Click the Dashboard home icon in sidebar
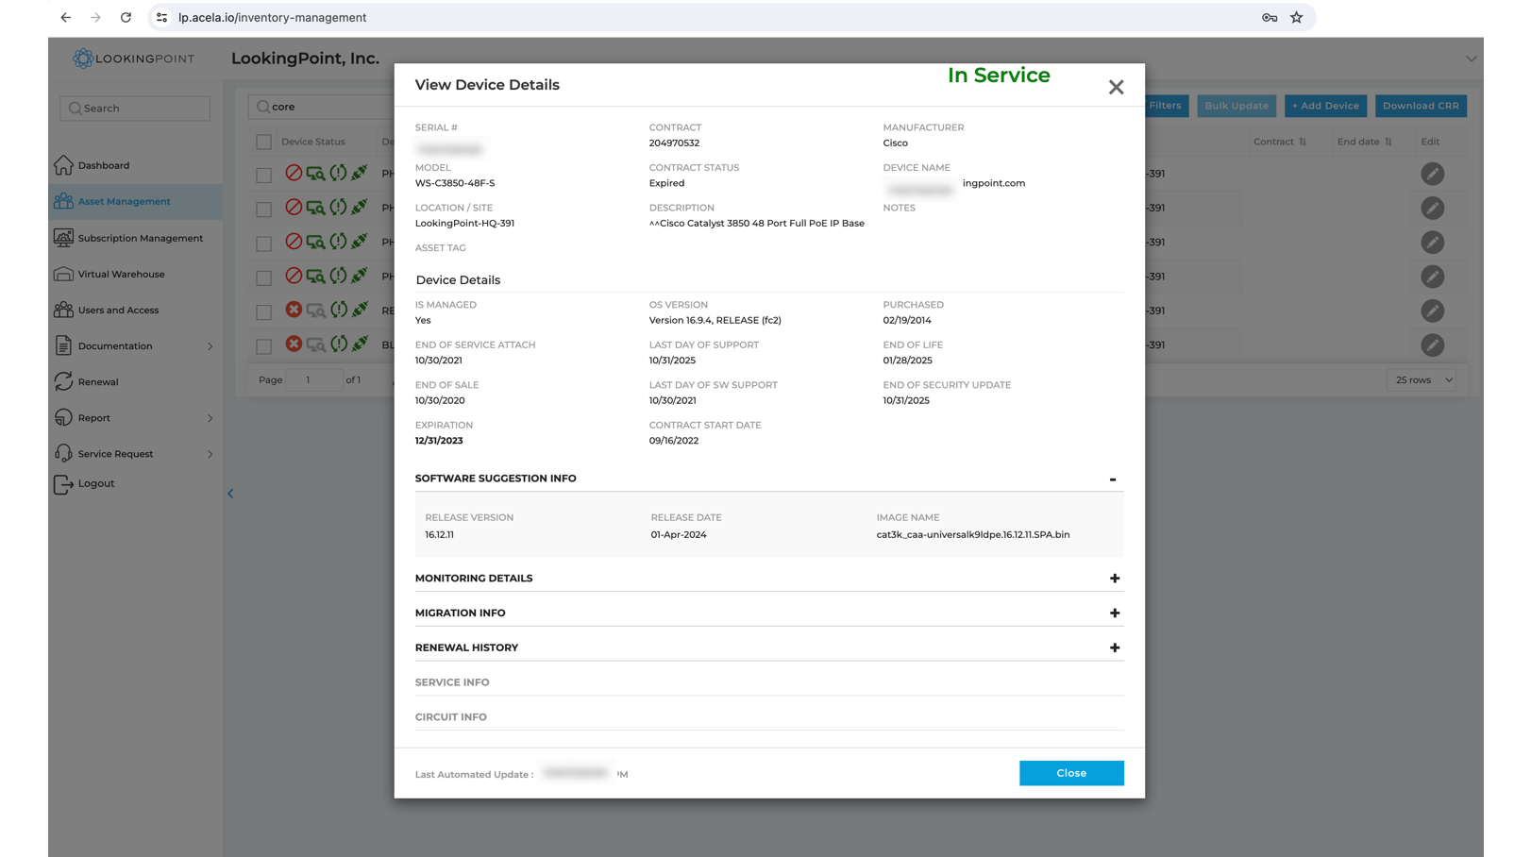The height and width of the screenshot is (857, 1531). [63, 165]
